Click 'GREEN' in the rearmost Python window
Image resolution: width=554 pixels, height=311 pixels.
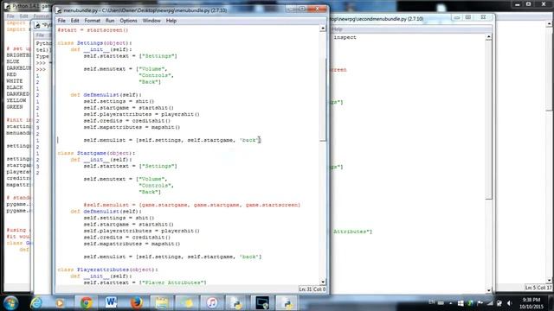(15, 107)
